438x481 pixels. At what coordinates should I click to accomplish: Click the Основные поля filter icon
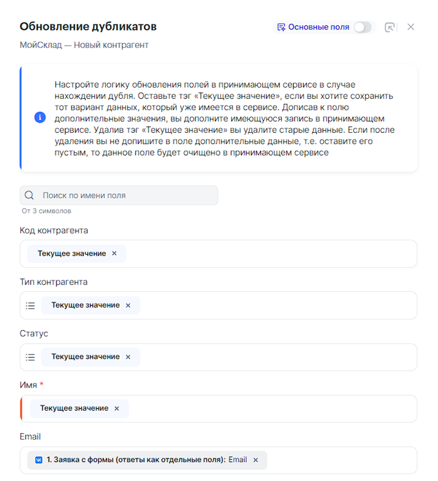pos(281,27)
